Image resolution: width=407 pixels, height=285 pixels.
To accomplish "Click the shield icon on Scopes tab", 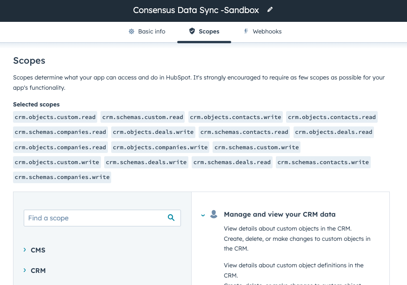I will [x=192, y=31].
